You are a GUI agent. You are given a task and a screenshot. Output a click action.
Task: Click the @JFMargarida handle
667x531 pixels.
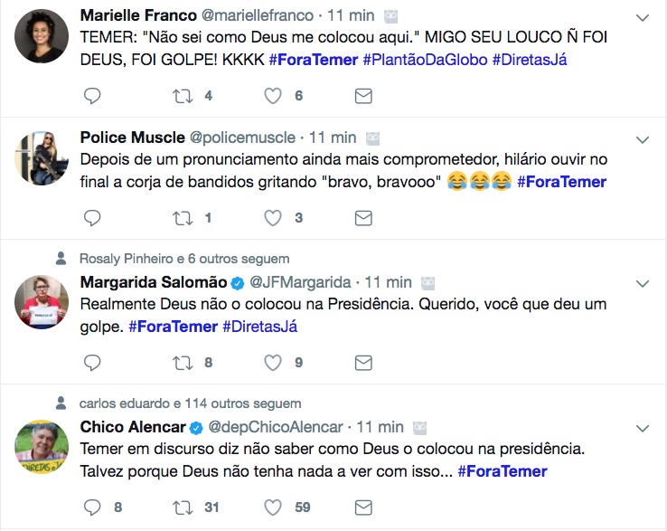pos(302,282)
